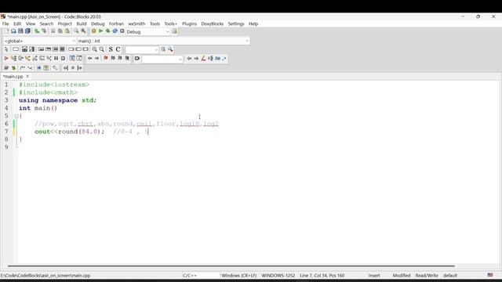Click the New file icon
This screenshot has width=502, height=282.
click(6, 31)
